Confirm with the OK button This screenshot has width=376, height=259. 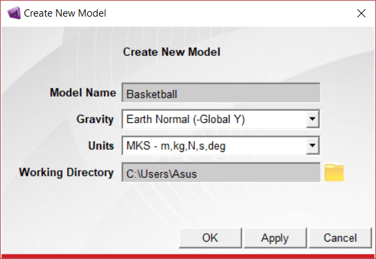(x=210, y=238)
